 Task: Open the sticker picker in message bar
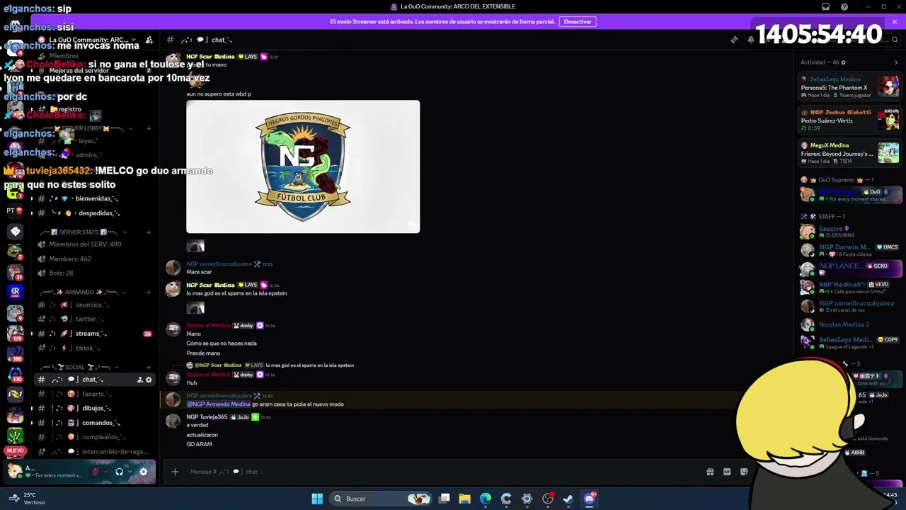point(744,472)
